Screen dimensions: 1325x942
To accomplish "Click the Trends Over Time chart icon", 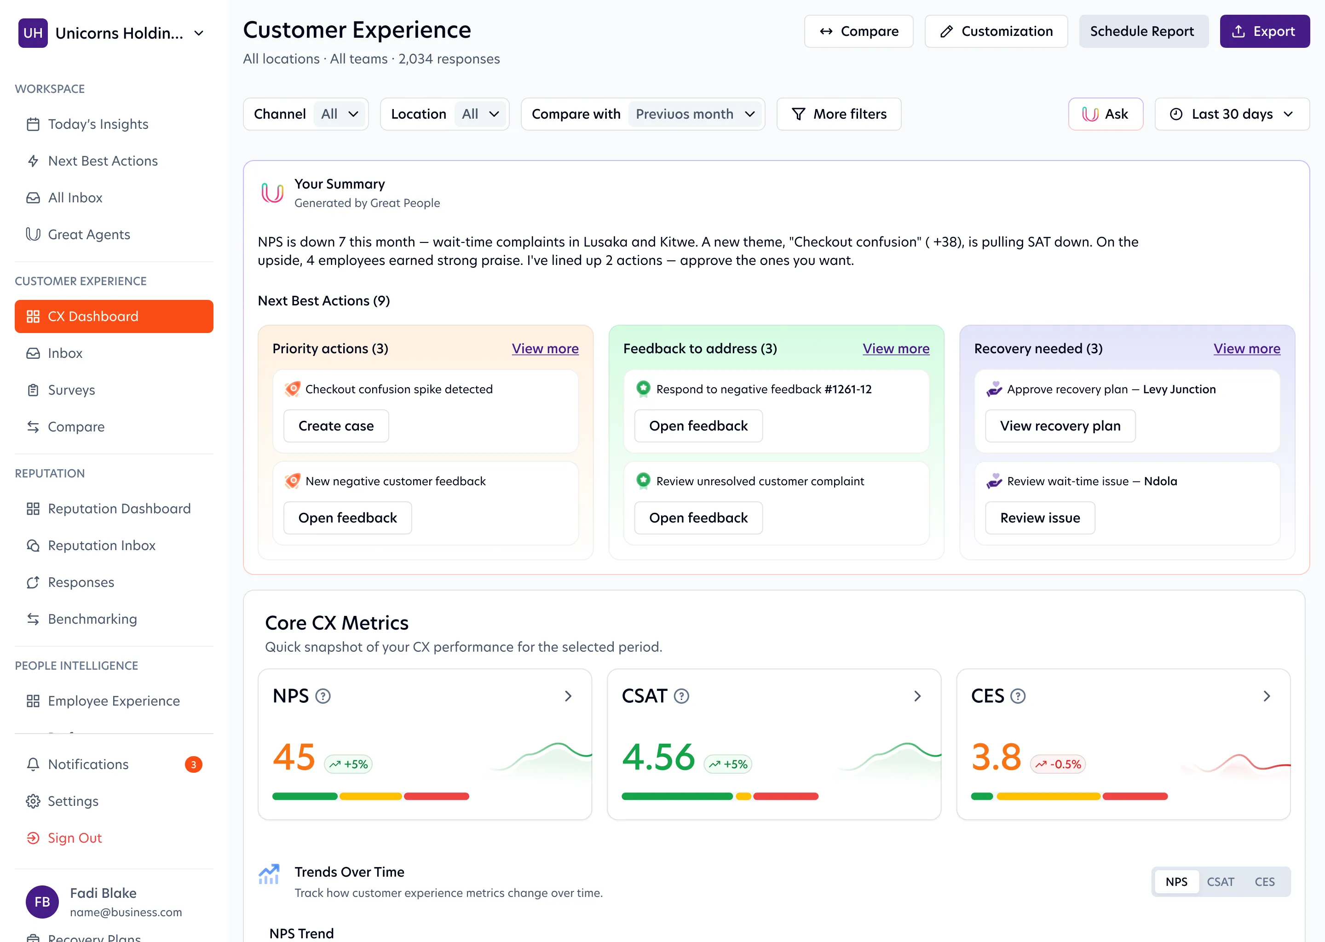I will (269, 874).
